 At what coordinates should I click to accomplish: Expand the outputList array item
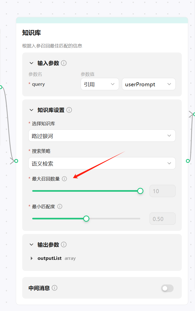[x=32, y=258]
